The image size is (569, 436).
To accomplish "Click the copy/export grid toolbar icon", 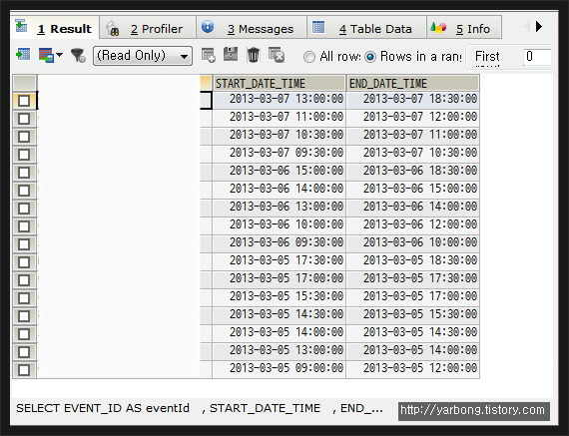I will click(x=46, y=55).
